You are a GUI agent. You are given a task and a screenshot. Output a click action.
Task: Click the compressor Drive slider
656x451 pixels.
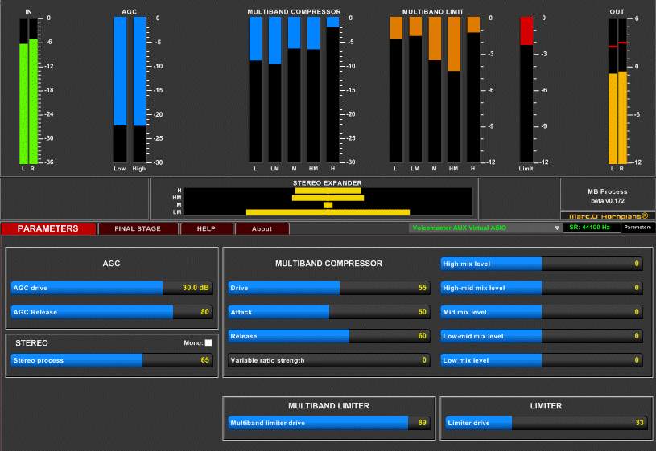pyautogui.click(x=328, y=288)
